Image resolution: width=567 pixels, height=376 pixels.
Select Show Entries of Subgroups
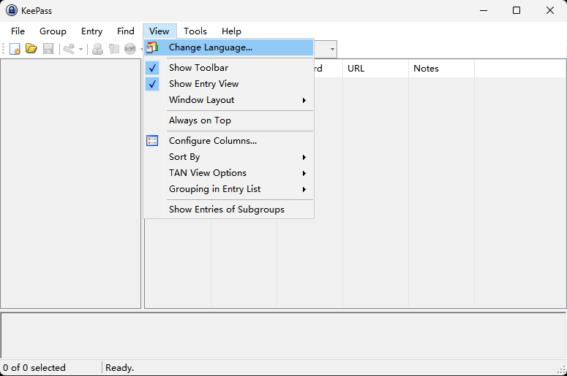(x=226, y=210)
